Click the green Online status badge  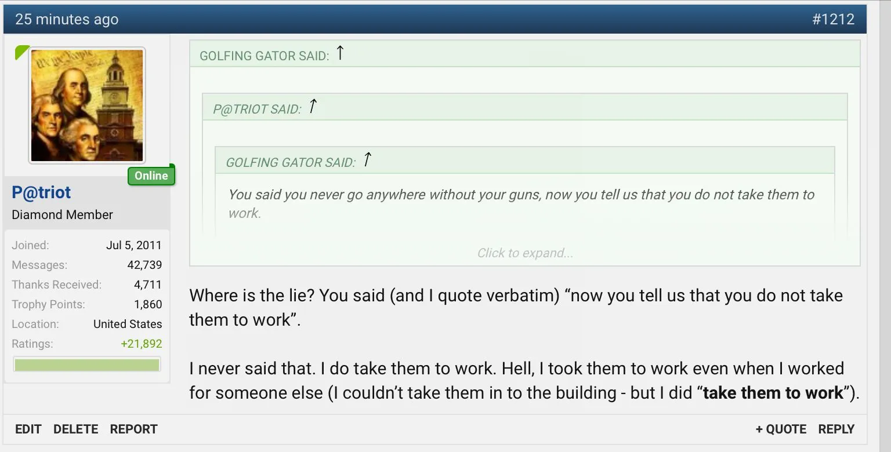151,176
